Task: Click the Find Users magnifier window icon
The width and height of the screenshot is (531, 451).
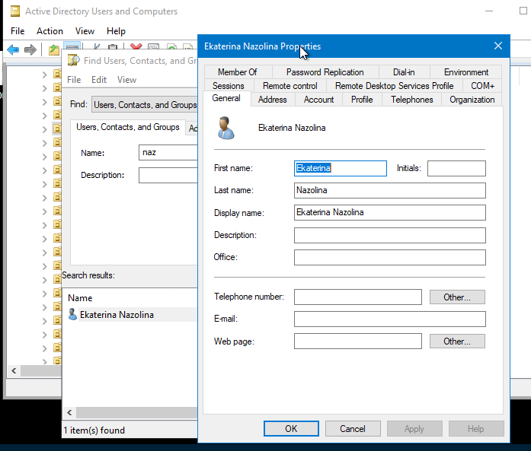Action: (x=73, y=61)
